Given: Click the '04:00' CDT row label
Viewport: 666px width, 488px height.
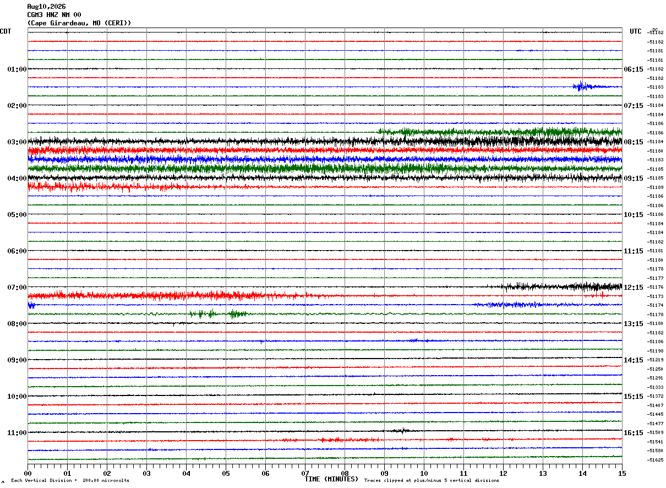Looking at the screenshot, I should (17, 178).
